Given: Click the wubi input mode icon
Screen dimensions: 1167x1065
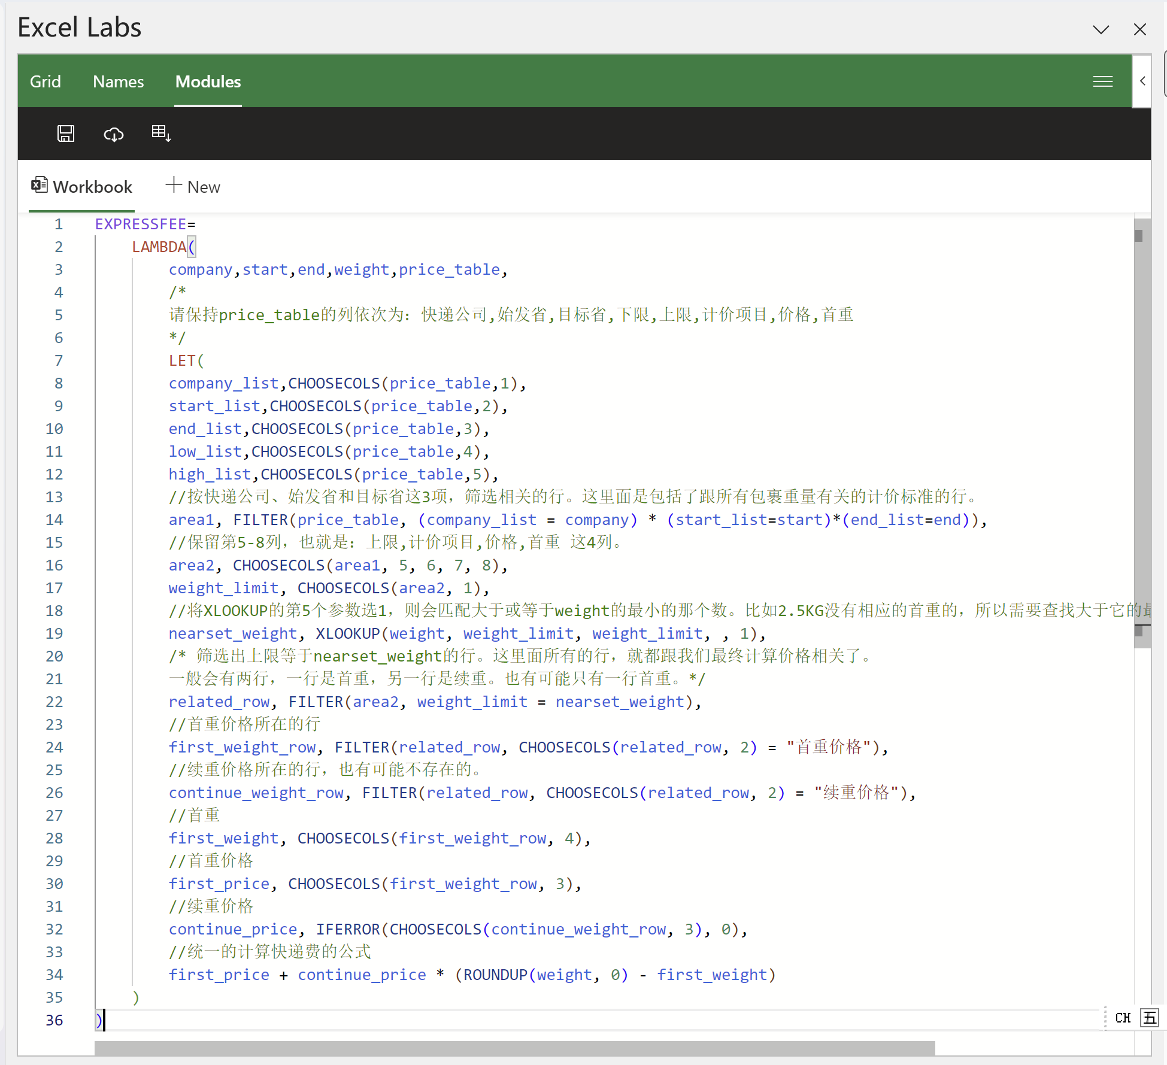Looking at the screenshot, I should click(1149, 1018).
